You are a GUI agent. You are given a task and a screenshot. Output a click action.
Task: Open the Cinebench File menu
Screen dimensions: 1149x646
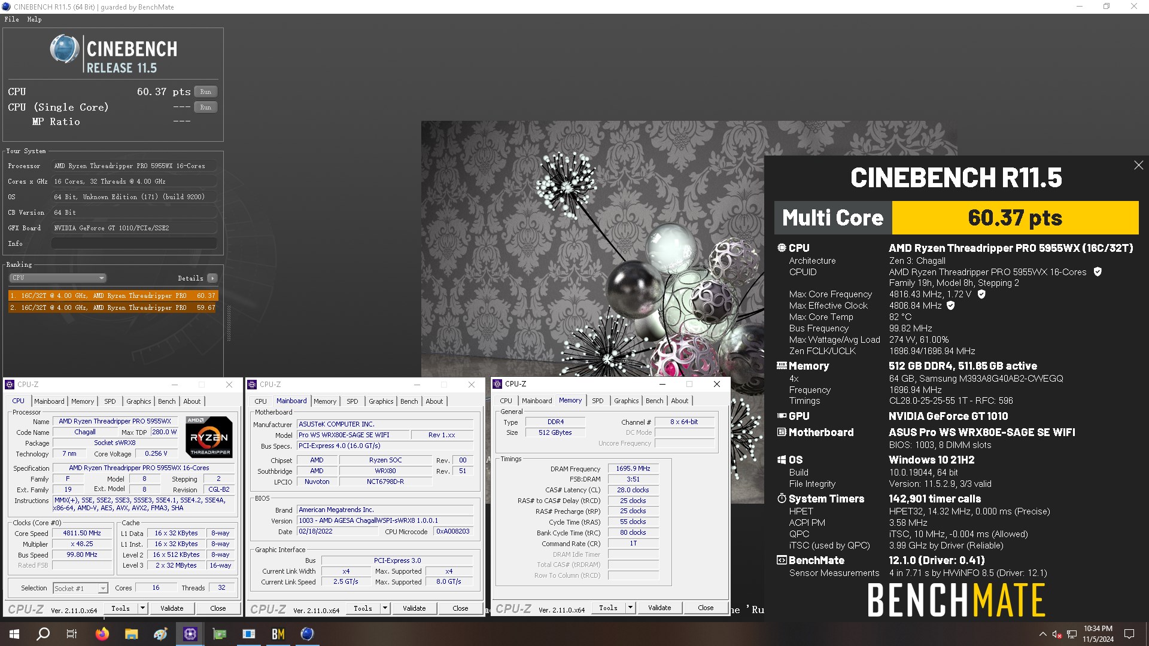[x=11, y=19]
